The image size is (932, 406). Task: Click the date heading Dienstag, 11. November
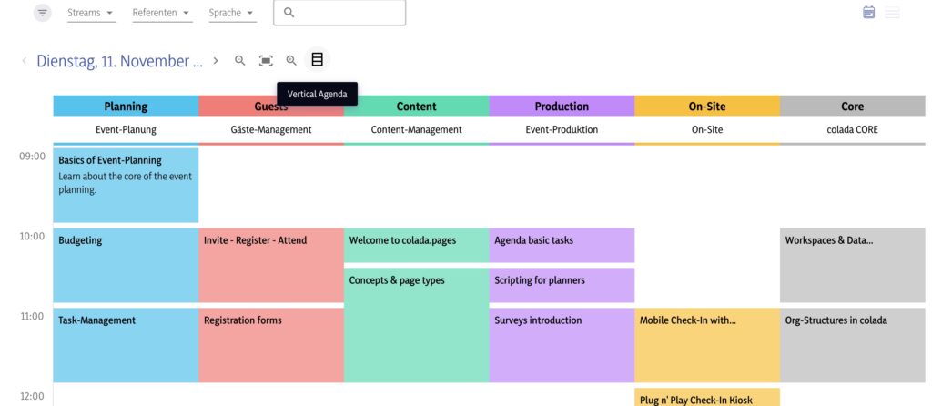tap(119, 61)
